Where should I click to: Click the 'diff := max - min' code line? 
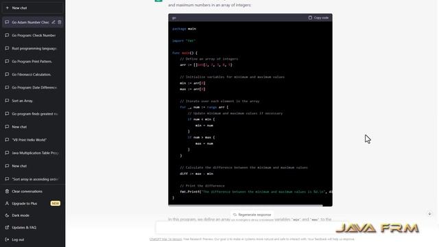tap(196, 174)
